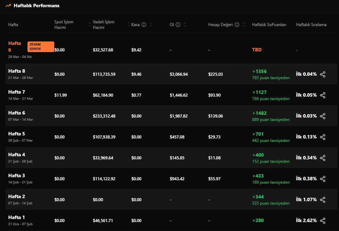This screenshot has height=231, width=339.
Task: Click the +701 weekly points
Action: click(x=258, y=134)
